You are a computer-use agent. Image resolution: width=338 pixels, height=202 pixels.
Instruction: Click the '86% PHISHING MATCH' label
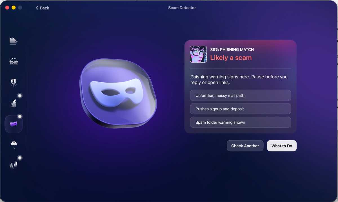coord(232,49)
